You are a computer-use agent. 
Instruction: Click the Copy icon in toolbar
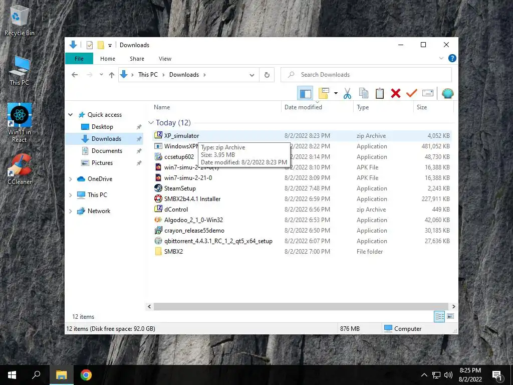coord(364,94)
